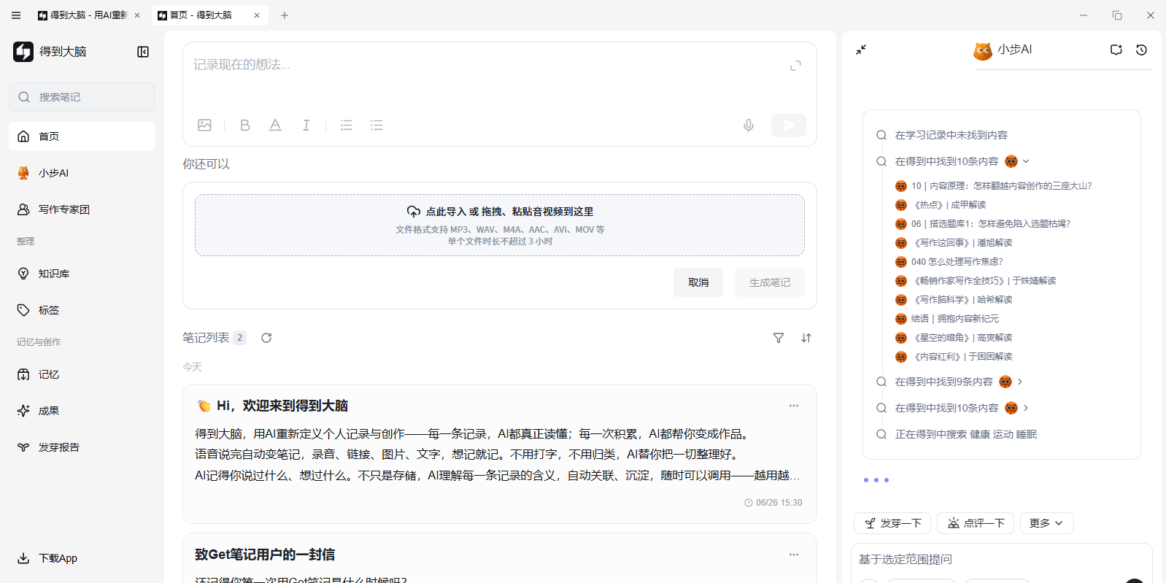Screen dimensions: 1166x583
Task: Toggle italic formatting in editor
Action: pos(306,126)
